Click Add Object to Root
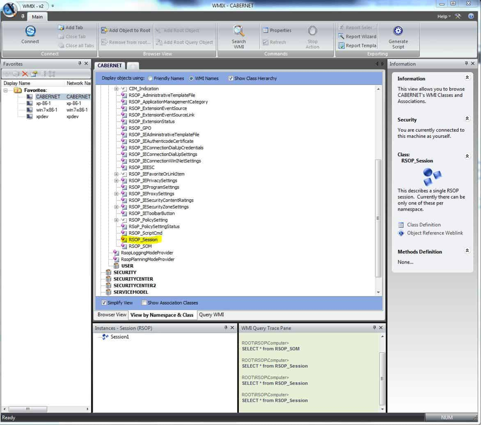481x425 pixels. click(x=125, y=30)
